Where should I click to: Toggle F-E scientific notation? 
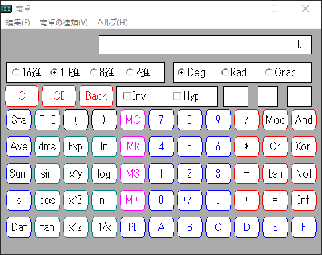[47, 120]
